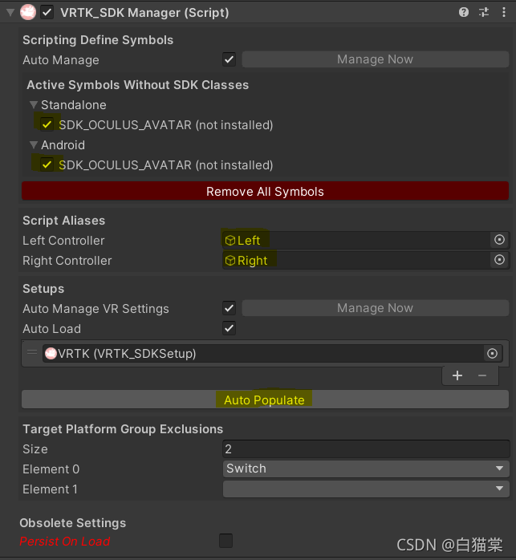This screenshot has width=516, height=560.
Task: Click the Right Controller label
Action: pyautogui.click(x=67, y=261)
